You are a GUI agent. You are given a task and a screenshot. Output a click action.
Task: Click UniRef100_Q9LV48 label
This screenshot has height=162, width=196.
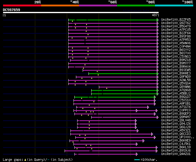point(176,121)
